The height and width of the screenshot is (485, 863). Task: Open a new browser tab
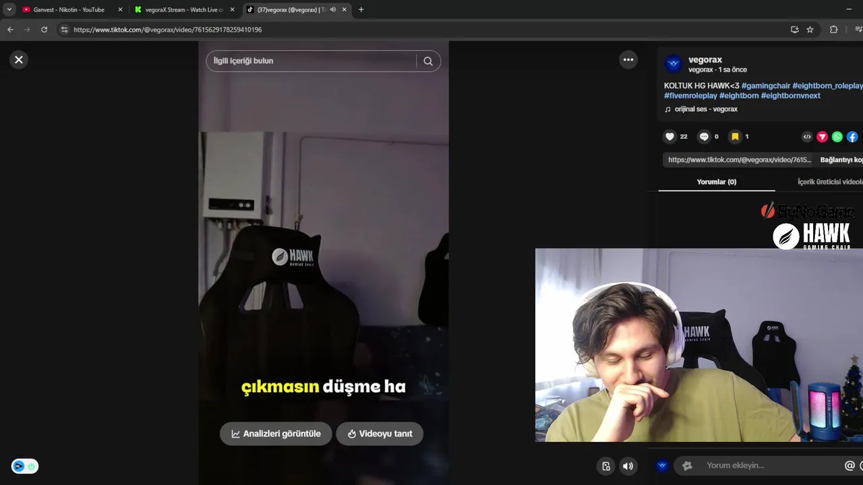[x=361, y=10]
